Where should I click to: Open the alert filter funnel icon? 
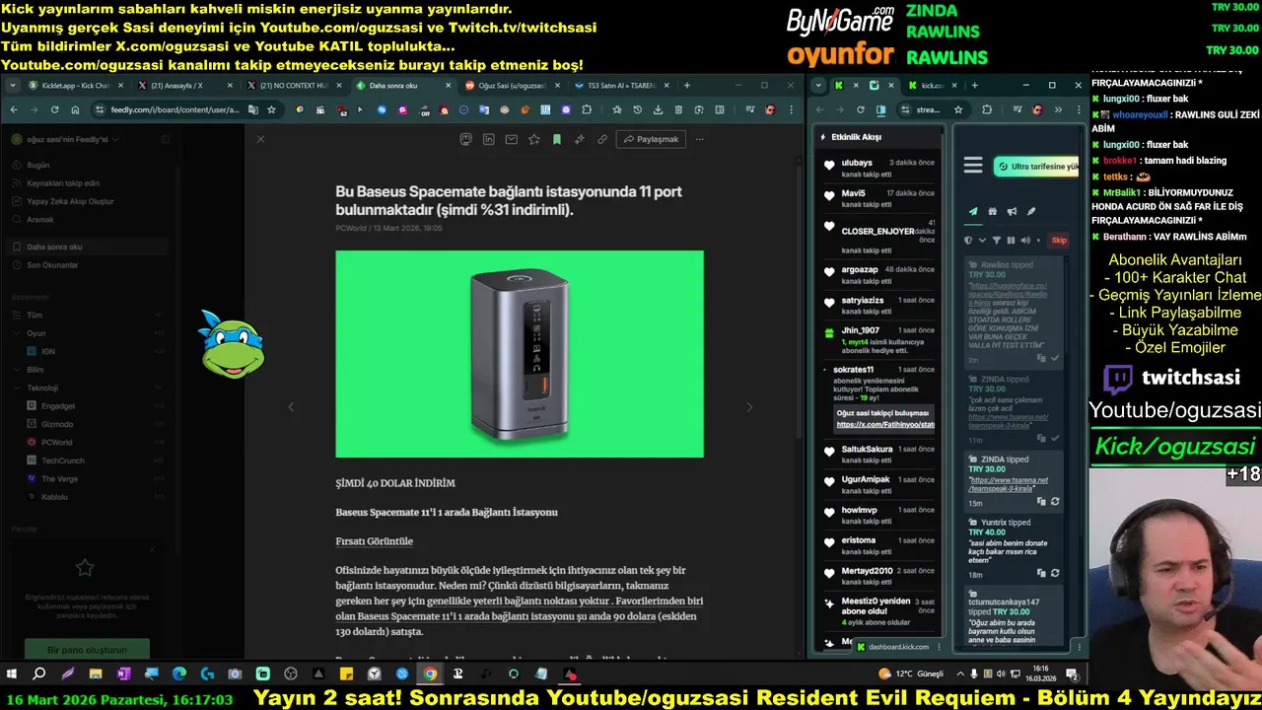pyautogui.click(x=997, y=240)
